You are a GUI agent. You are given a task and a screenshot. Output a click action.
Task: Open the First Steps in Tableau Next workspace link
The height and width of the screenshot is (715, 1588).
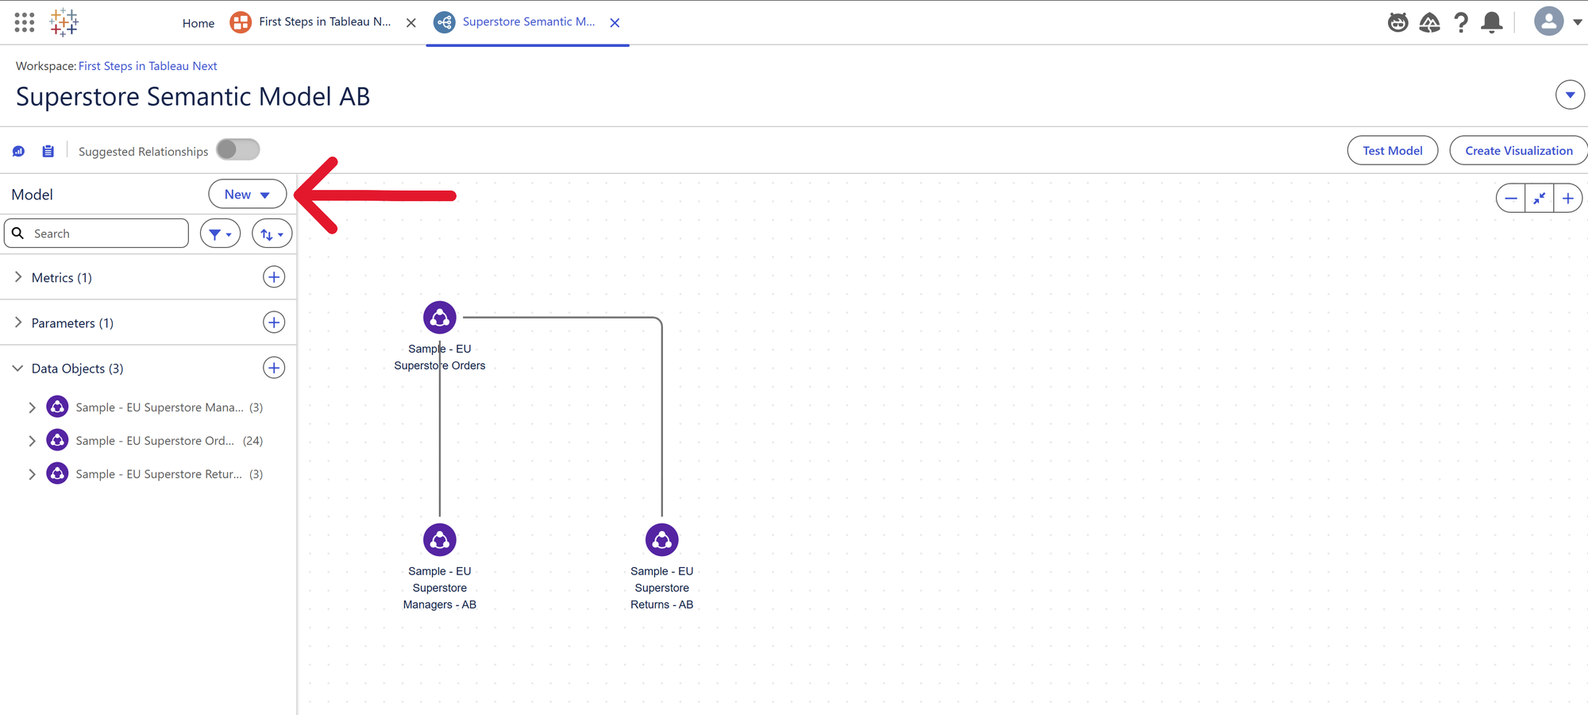pos(148,66)
